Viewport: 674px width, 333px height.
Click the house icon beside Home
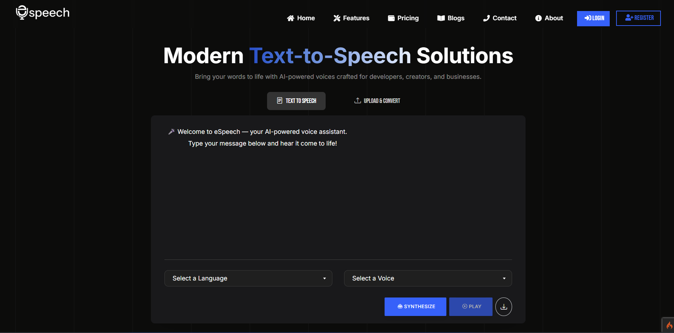290,18
